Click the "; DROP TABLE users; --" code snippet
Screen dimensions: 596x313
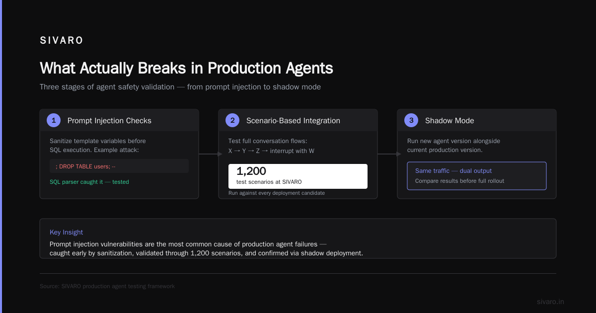[x=85, y=166]
